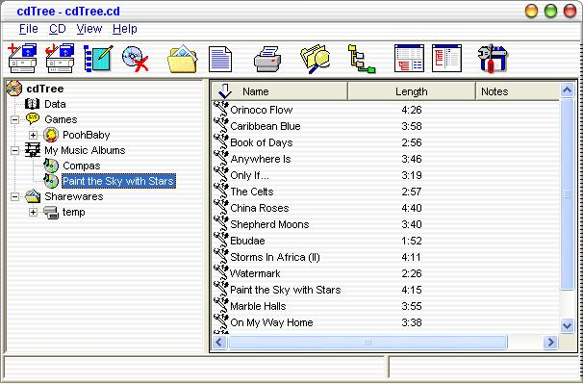
Task: Click the green maximize window button
Action: tap(550, 11)
